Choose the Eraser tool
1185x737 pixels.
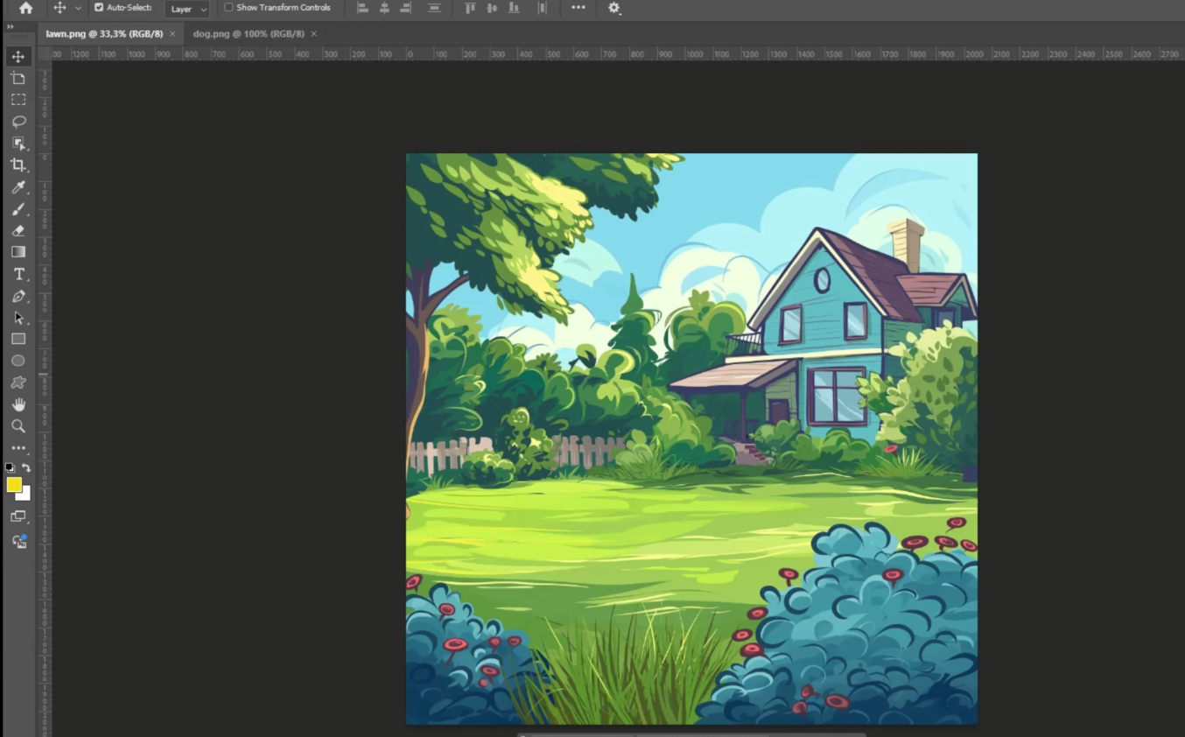18,231
